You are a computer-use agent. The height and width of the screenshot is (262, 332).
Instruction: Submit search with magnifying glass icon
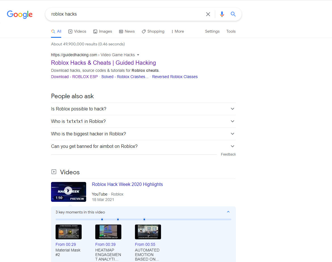click(x=233, y=14)
